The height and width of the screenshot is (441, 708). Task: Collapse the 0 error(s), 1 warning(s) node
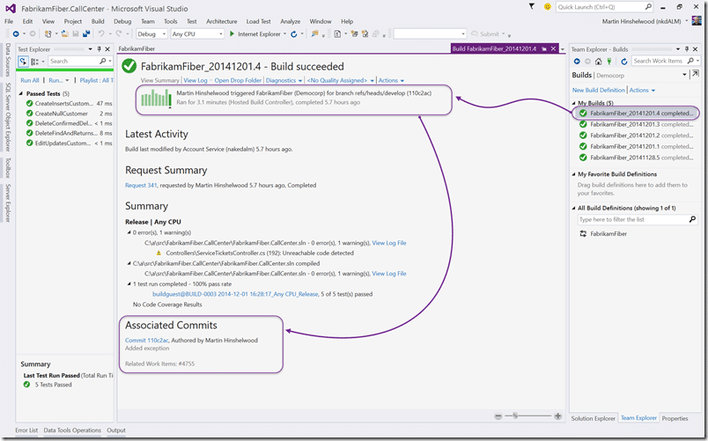tap(129, 233)
